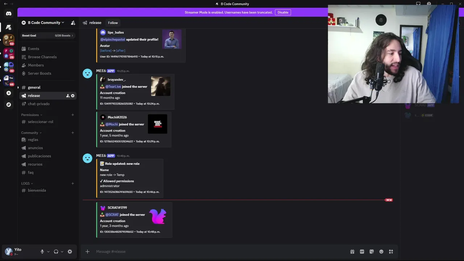Image resolution: width=464 pixels, height=261 pixels.
Task: Click the @Mochi mention
Action: pyautogui.click(x=112, y=124)
